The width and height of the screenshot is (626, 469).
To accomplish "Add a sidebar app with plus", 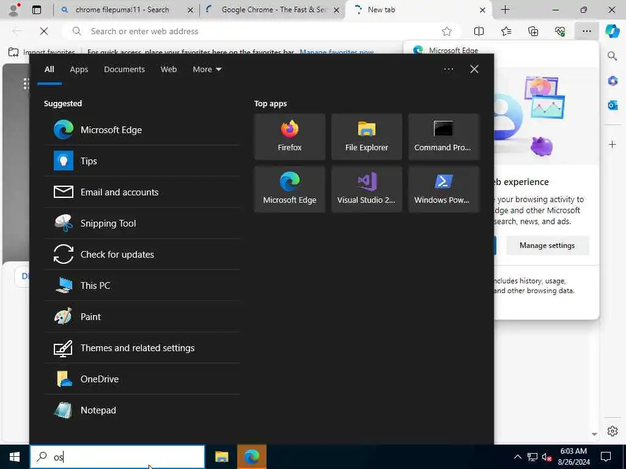I will pos(613,144).
